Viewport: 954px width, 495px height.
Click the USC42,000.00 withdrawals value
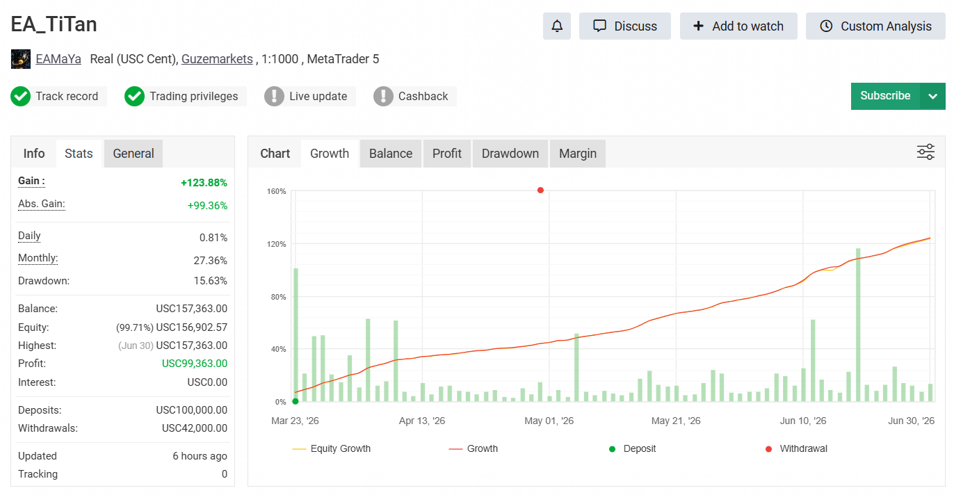(195, 428)
